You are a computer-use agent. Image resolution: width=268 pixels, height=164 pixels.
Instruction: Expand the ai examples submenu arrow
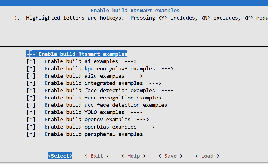pos(130,61)
